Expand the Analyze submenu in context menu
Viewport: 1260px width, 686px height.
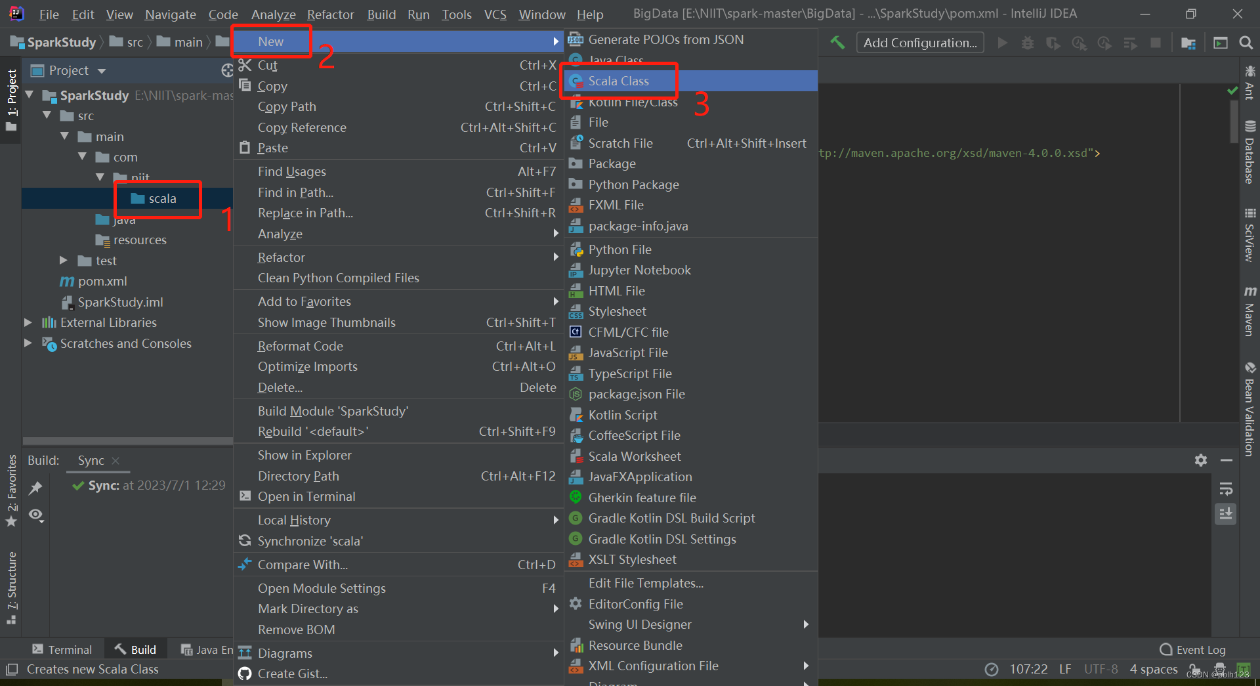click(398, 234)
